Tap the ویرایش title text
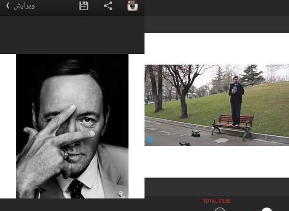 pyautogui.click(x=24, y=6)
